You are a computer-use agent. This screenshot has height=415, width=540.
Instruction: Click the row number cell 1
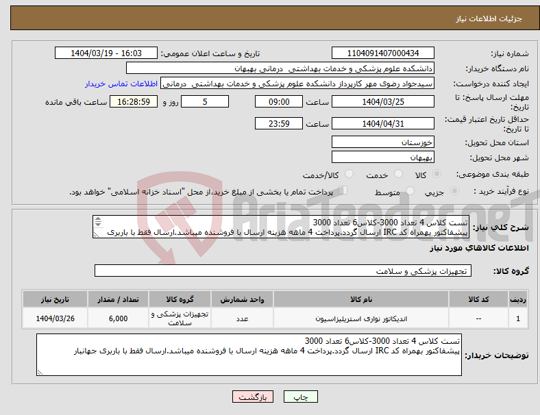[x=517, y=318]
